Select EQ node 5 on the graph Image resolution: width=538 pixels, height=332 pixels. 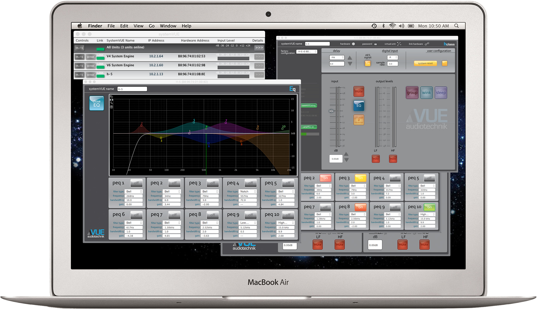(194, 122)
